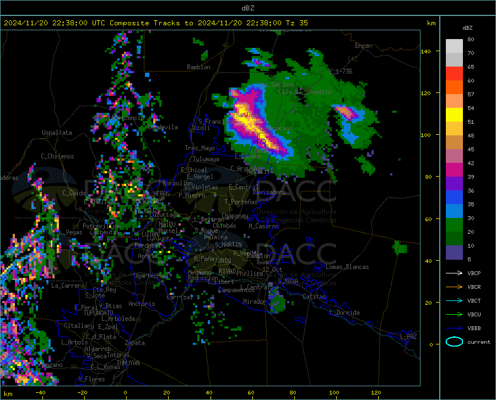496x400 pixels.
Task: Click the 'dBZ' heading above the color scale
Action: [467, 28]
